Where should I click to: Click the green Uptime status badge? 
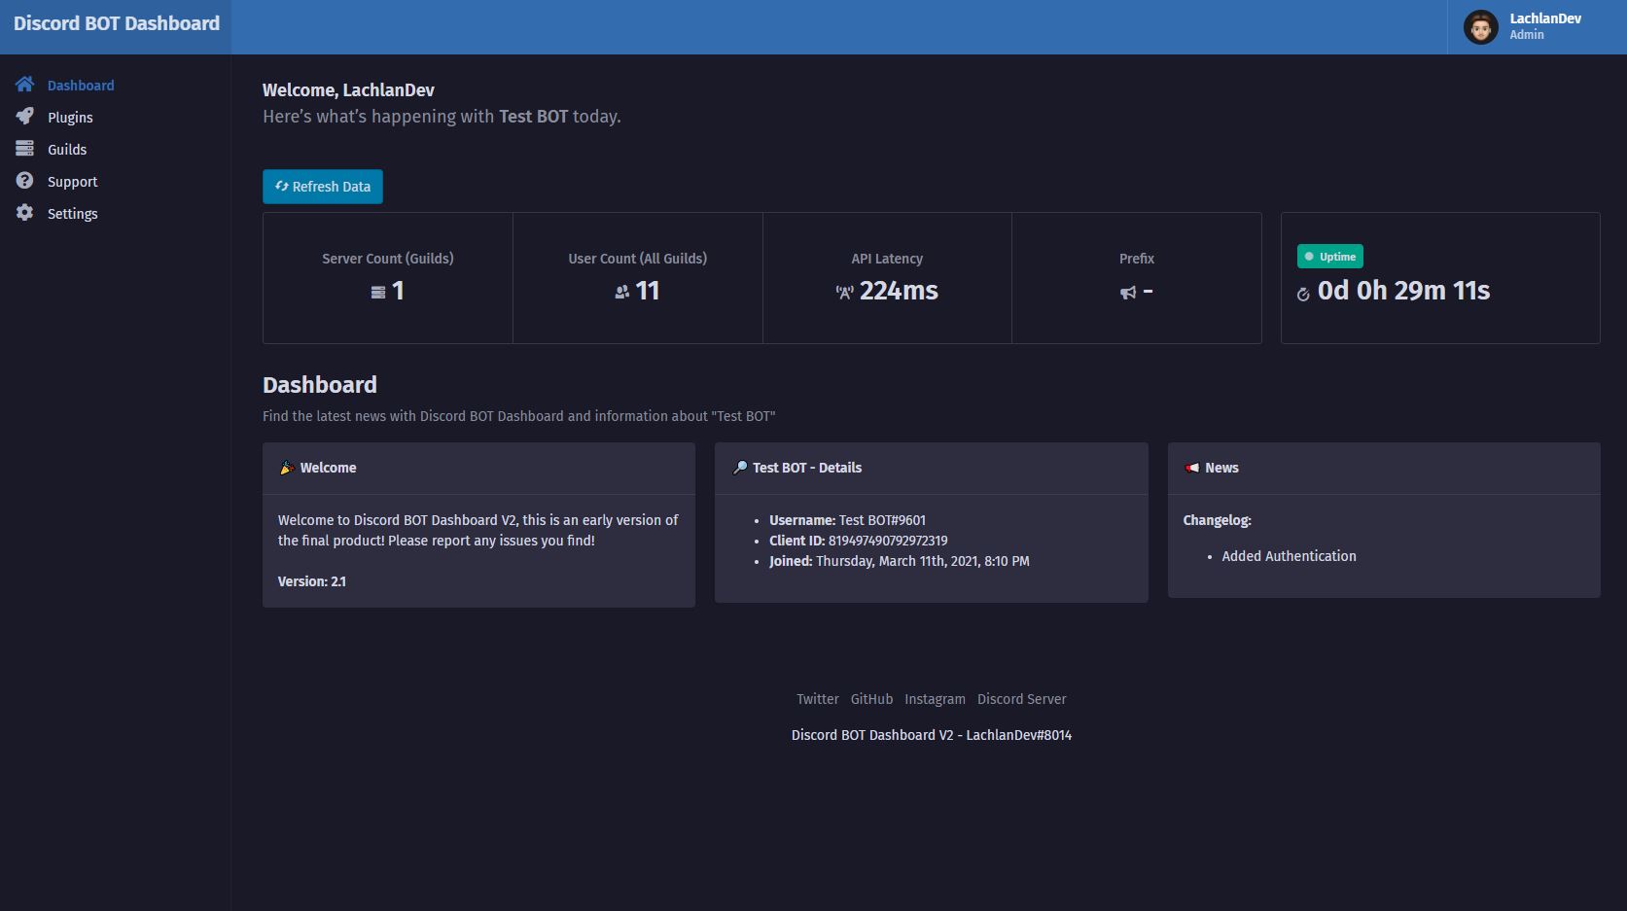point(1330,256)
